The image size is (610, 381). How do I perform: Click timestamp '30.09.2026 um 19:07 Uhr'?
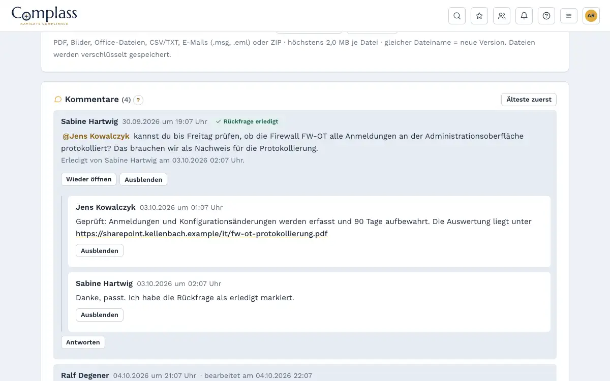click(x=165, y=121)
